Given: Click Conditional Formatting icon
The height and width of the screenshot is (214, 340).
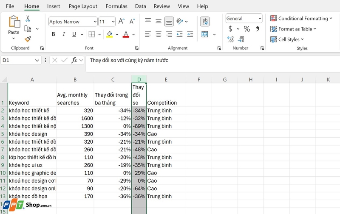Looking at the screenshot, I should 274,18.
